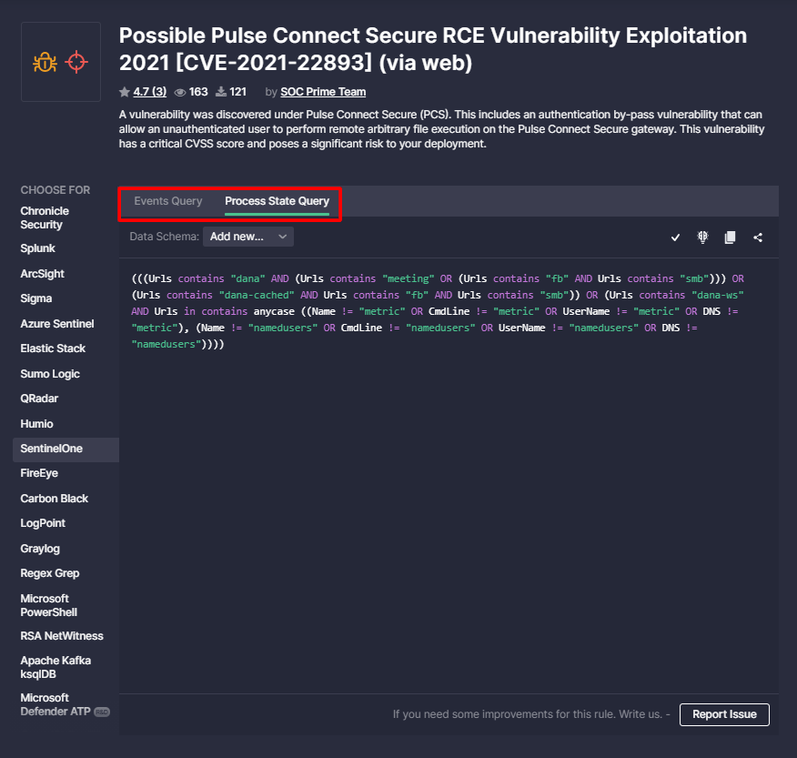Click the views eye icon

pos(180,92)
